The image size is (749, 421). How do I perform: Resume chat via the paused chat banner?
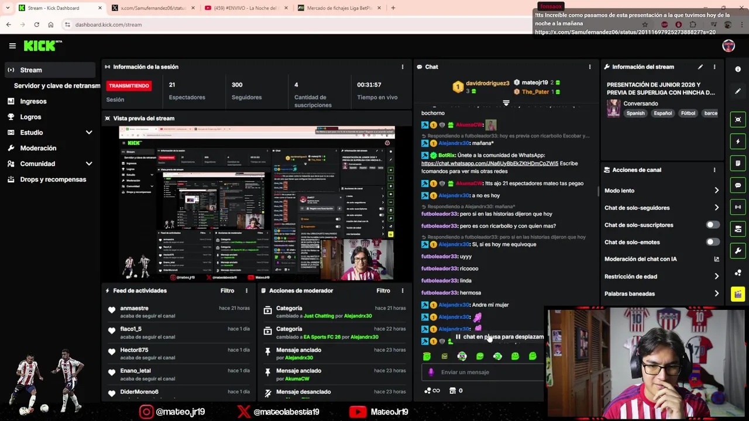pos(500,337)
